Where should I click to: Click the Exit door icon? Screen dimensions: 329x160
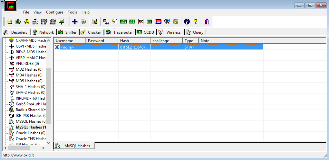(207, 22)
